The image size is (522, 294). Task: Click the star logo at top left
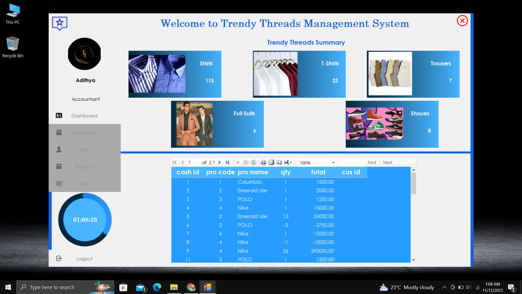pos(60,23)
